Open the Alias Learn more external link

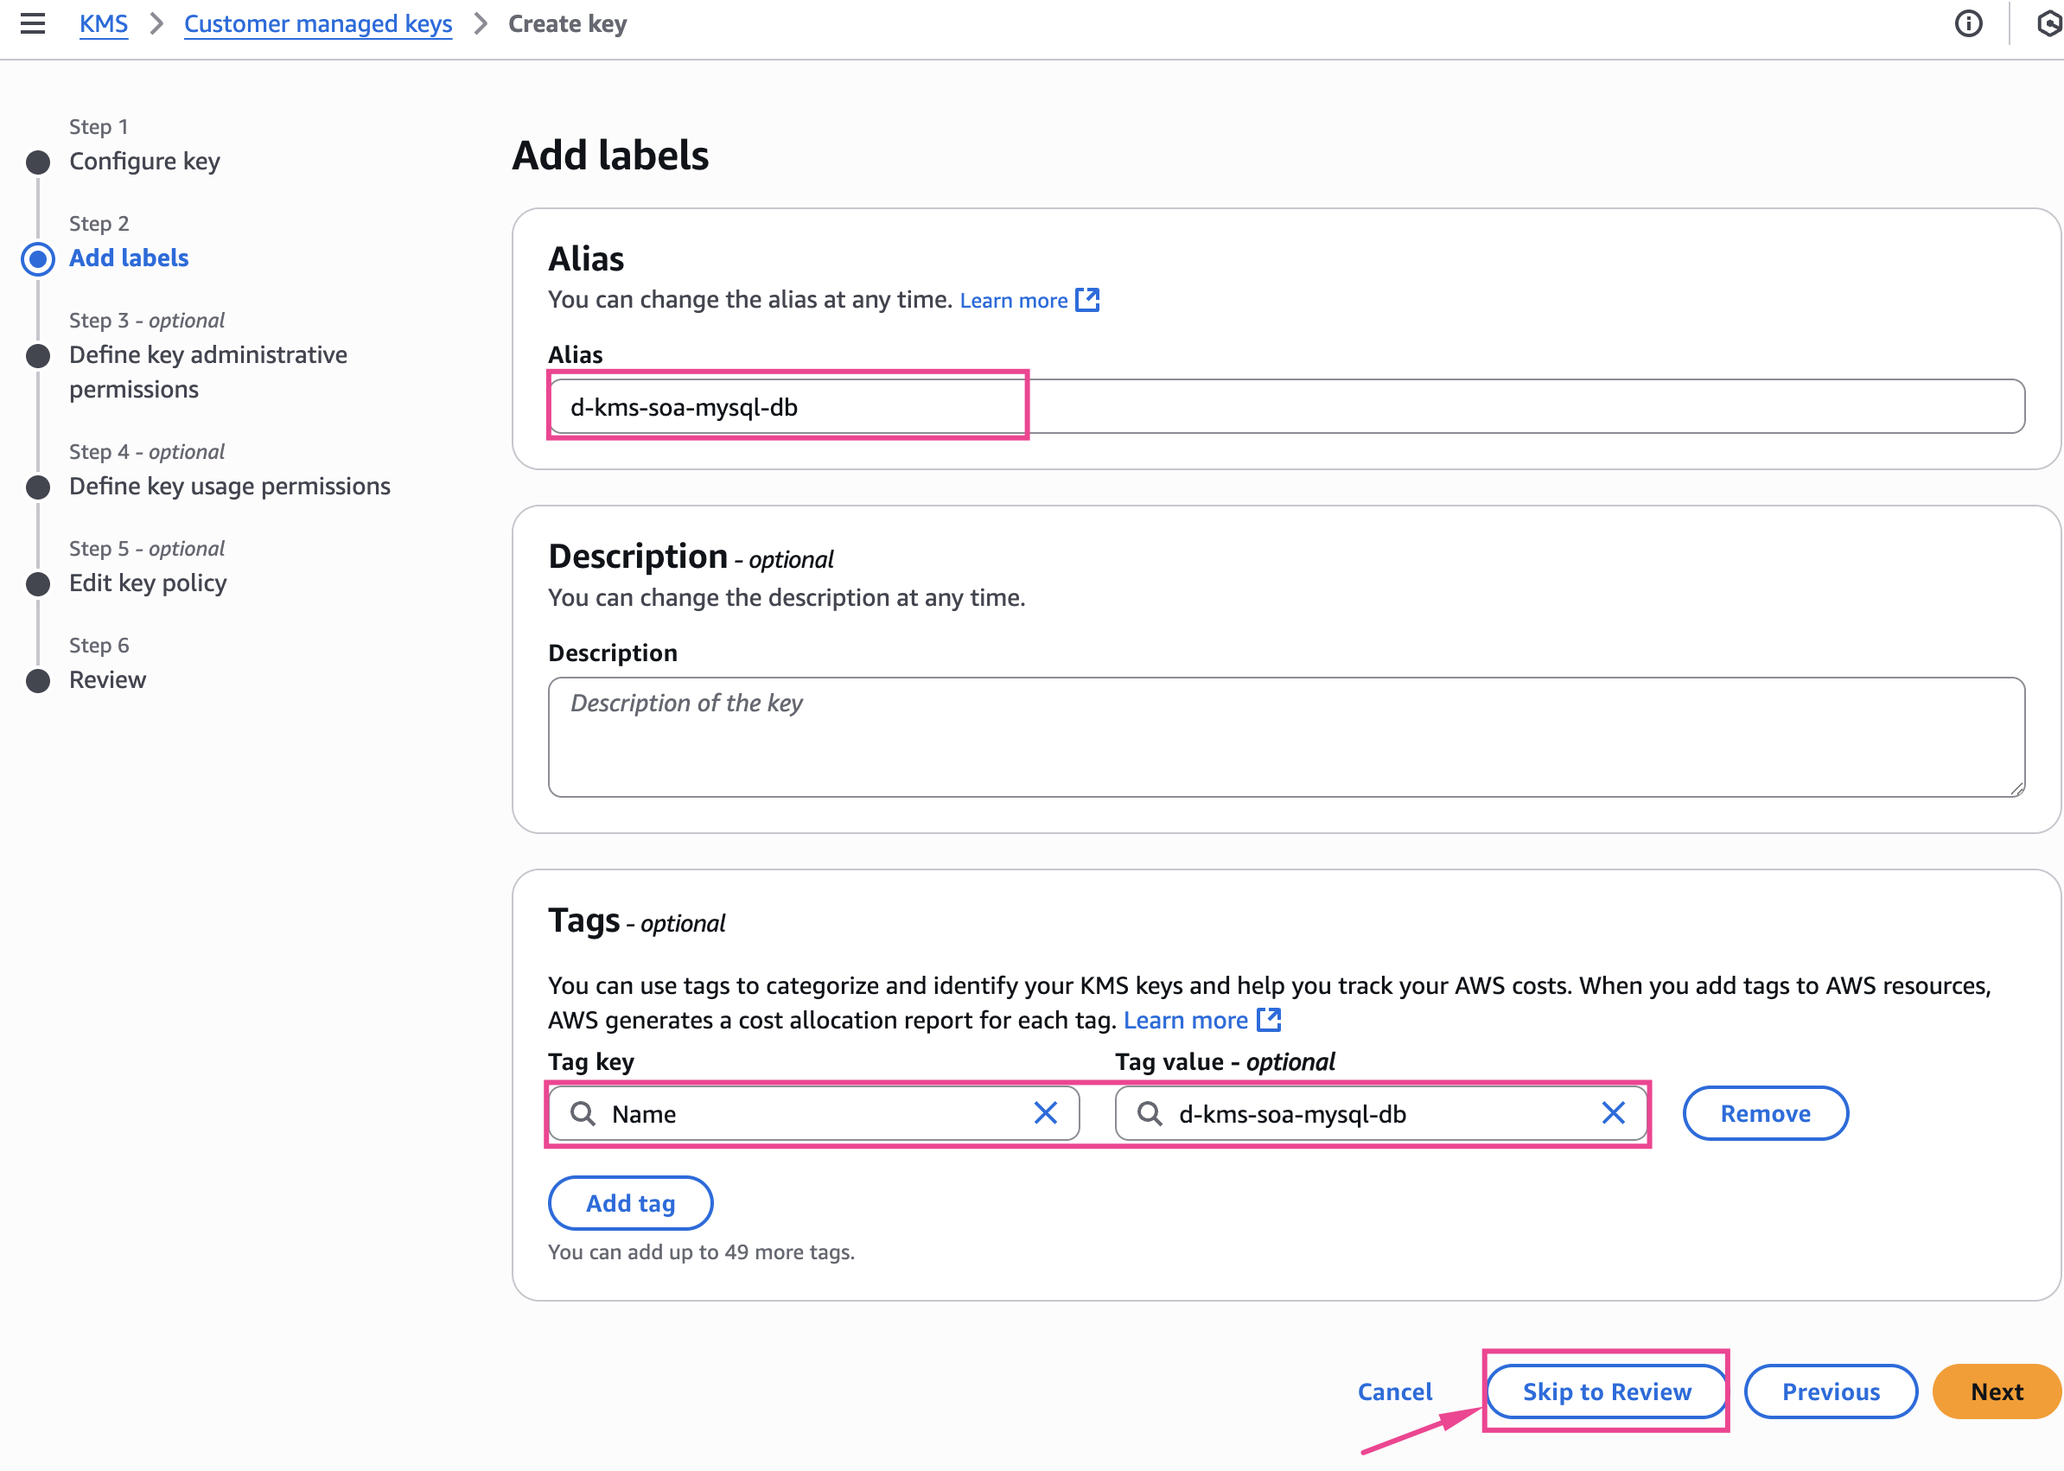(1029, 301)
